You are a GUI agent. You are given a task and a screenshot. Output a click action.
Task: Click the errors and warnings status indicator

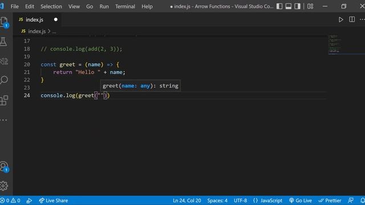pyautogui.click(x=10, y=200)
